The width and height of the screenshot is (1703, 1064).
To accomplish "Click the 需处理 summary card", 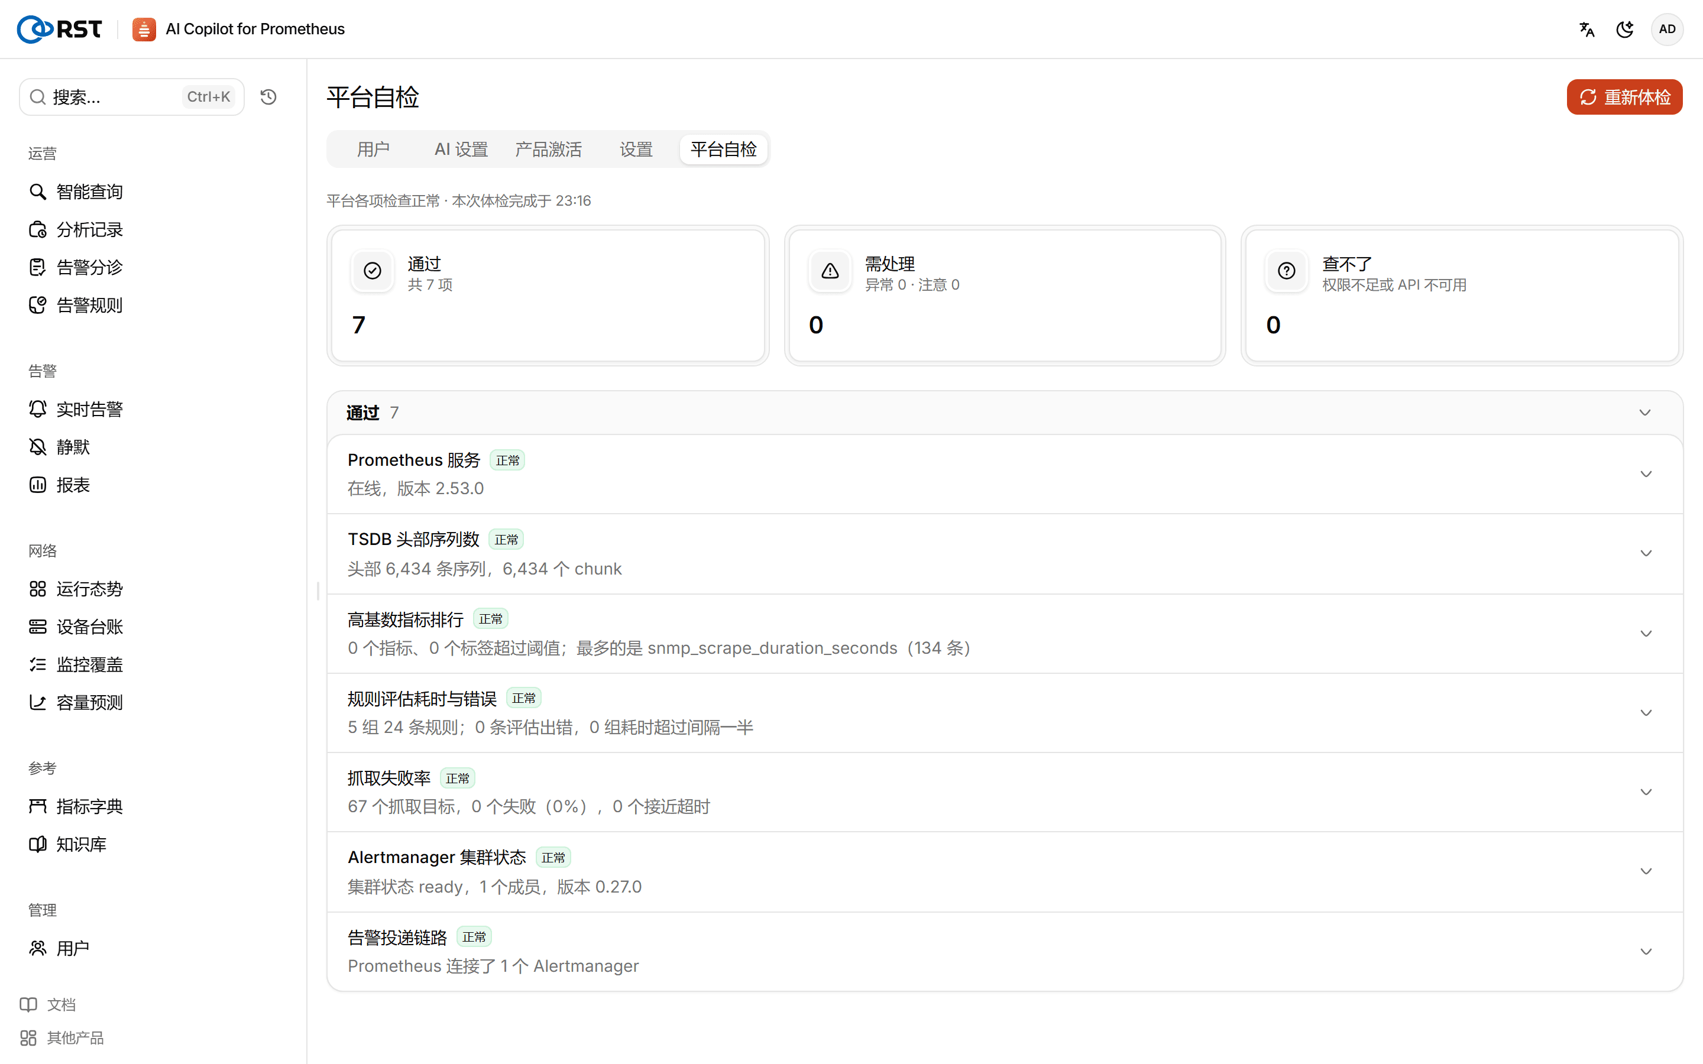I will [x=1005, y=296].
